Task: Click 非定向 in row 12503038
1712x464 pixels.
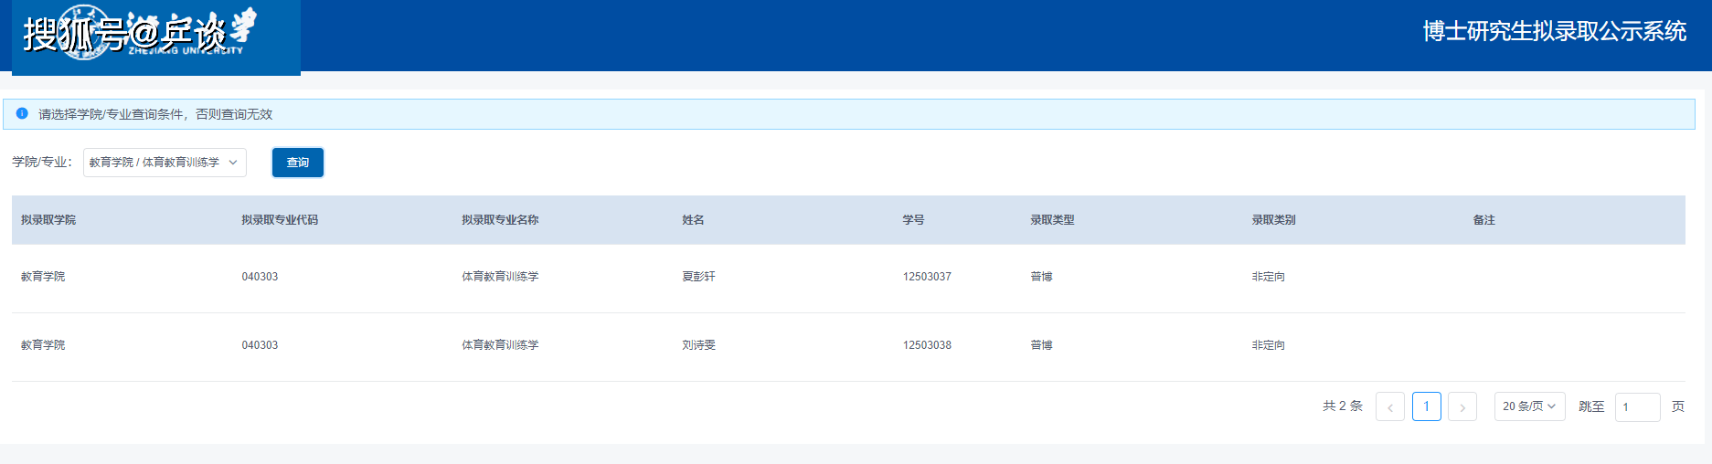Action: pyautogui.click(x=1268, y=345)
